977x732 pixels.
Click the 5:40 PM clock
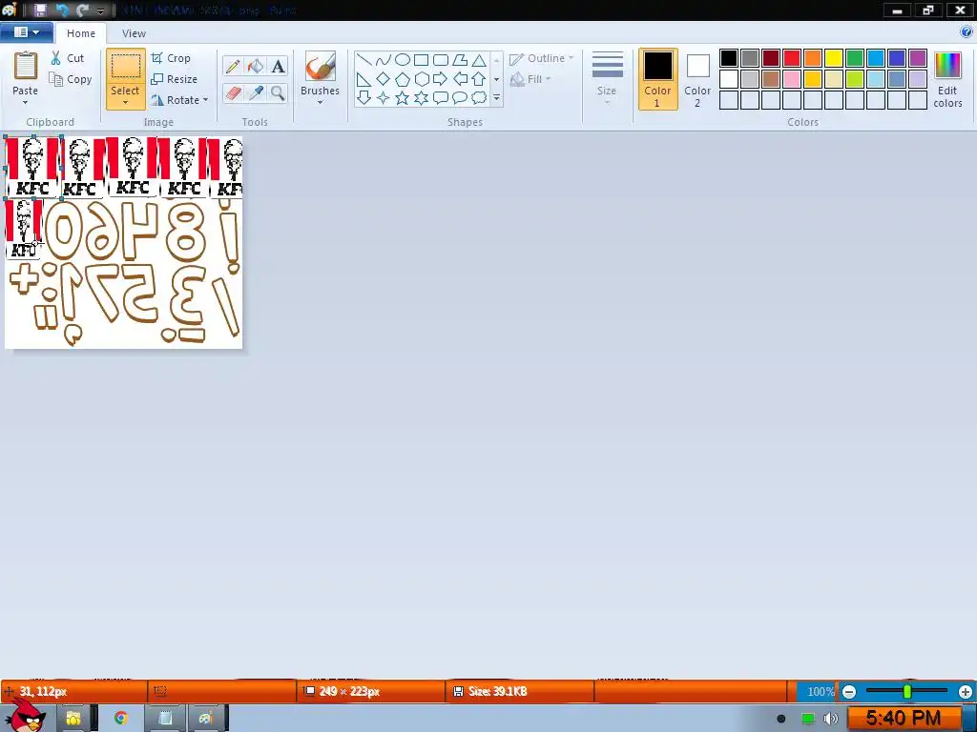pyautogui.click(x=903, y=719)
